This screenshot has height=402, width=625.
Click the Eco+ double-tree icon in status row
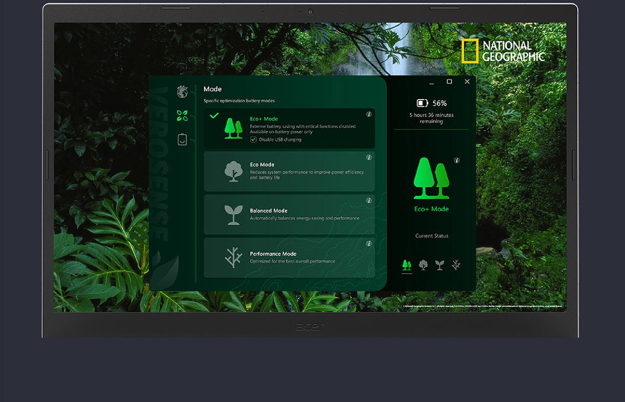tap(407, 265)
